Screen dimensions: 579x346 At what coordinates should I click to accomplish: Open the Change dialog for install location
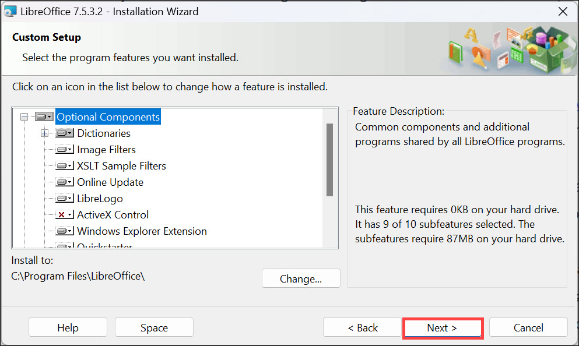coord(301,278)
